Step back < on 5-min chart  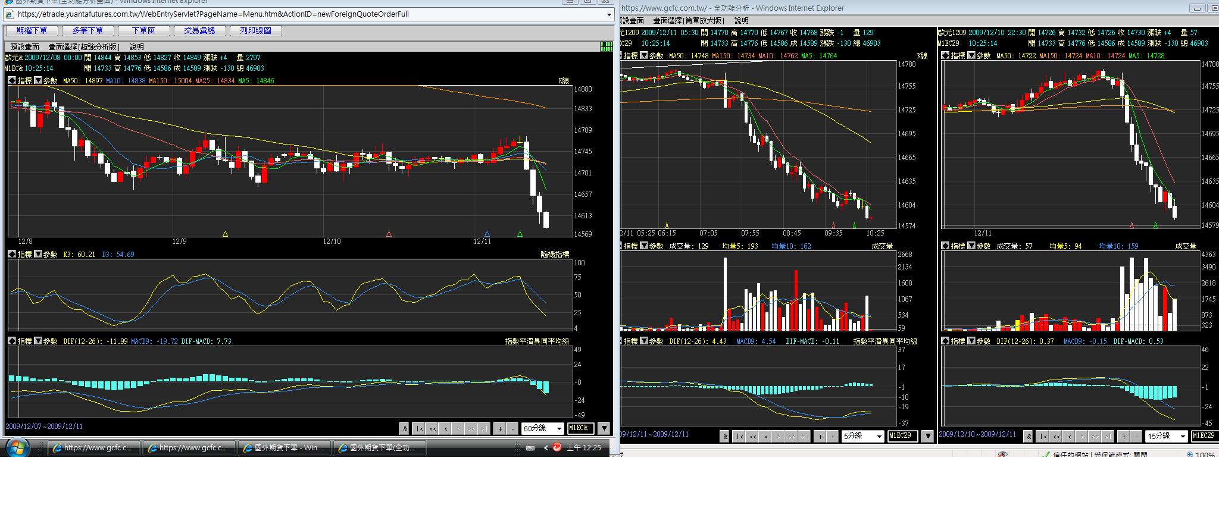pyautogui.click(x=765, y=437)
